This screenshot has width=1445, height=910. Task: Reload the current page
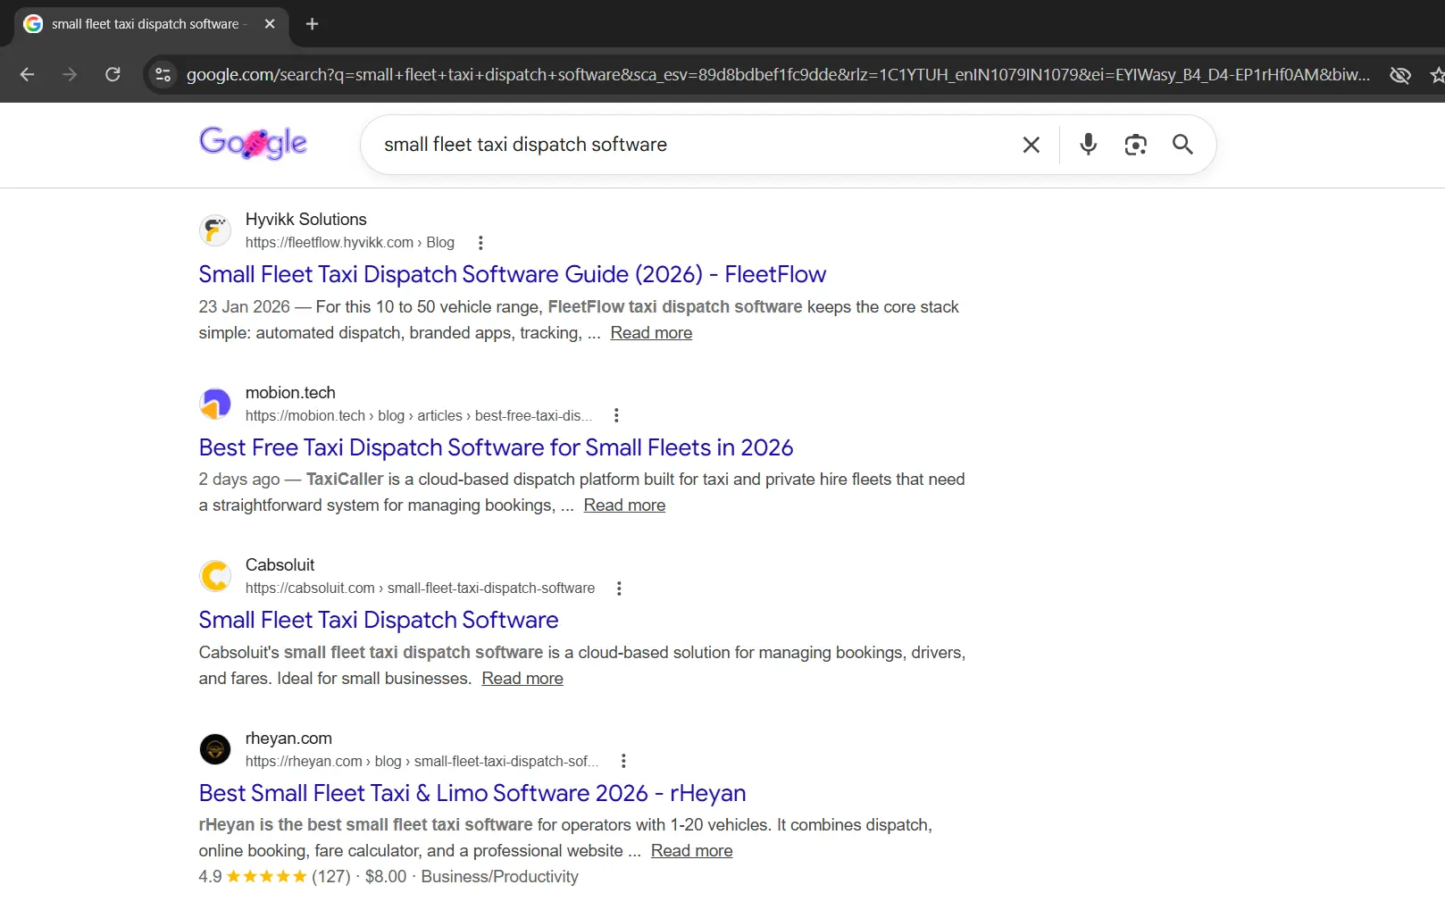113,75
